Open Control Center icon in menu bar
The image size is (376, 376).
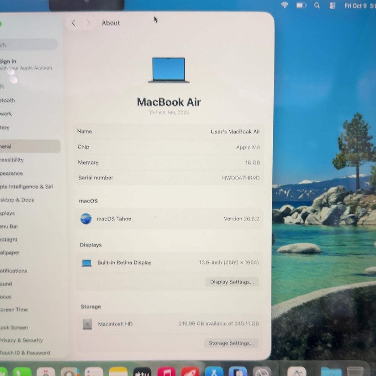click(x=332, y=6)
